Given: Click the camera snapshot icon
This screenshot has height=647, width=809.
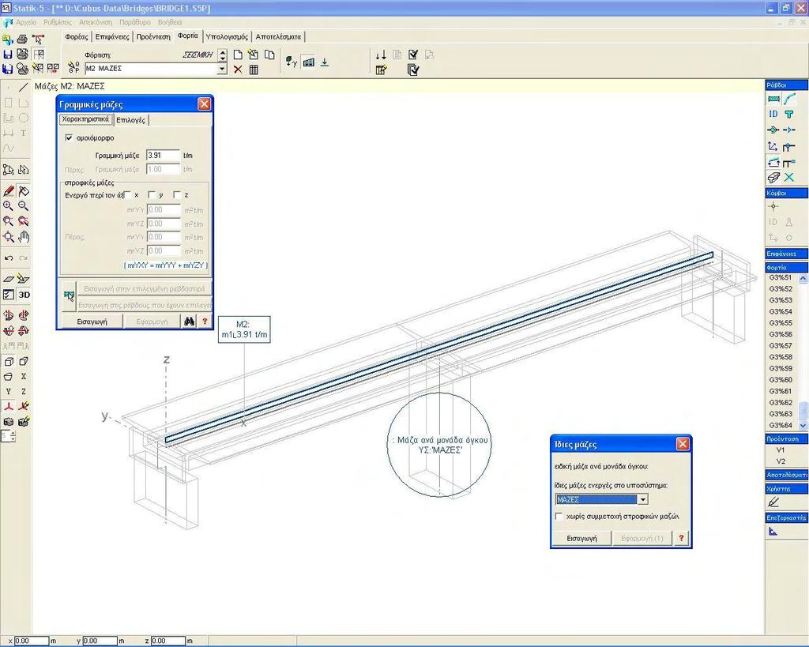Looking at the screenshot, I should tap(8, 422).
